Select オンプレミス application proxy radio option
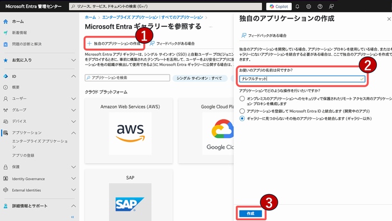 tap(242, 99)
